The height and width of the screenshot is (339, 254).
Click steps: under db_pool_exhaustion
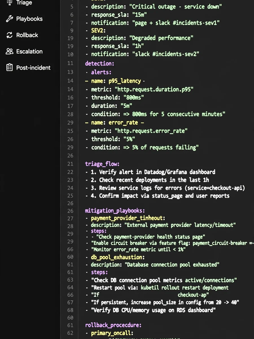(97, 272)
